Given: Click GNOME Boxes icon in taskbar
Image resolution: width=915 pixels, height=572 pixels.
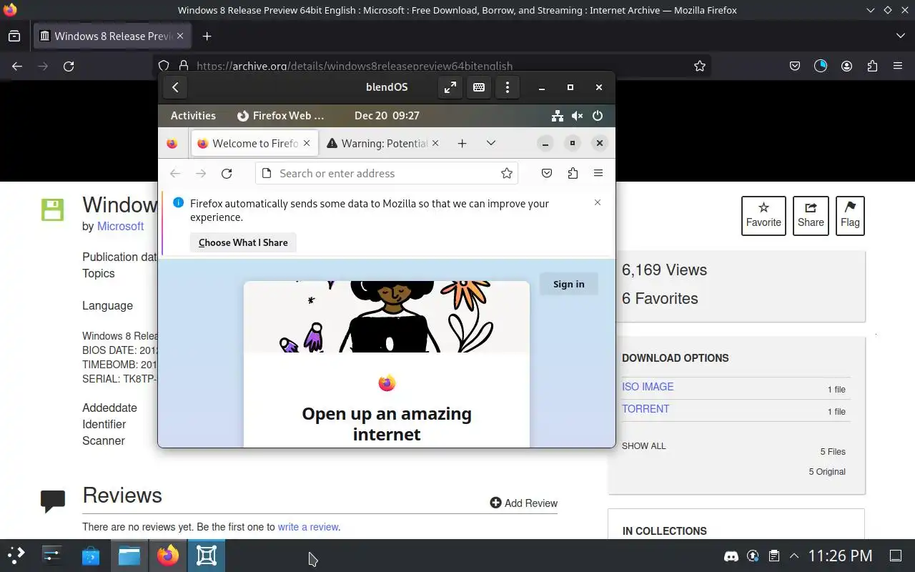Looking at the screenshot, I should (207, 556).
